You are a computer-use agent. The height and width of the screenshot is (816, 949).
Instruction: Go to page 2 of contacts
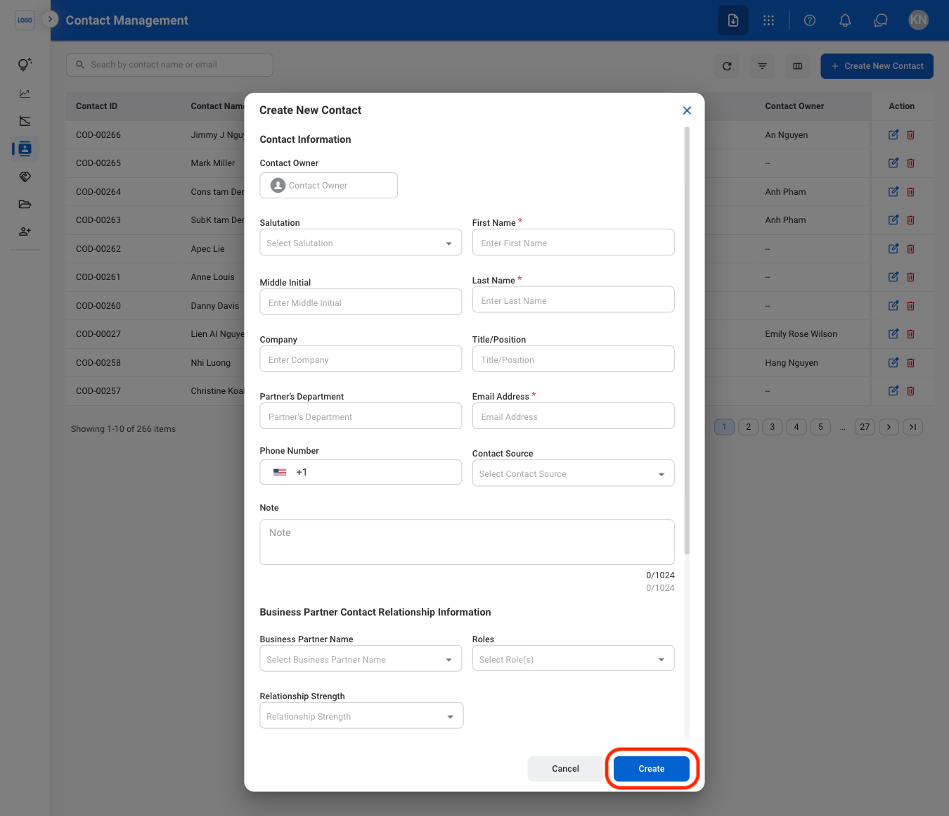coord(748,427)
